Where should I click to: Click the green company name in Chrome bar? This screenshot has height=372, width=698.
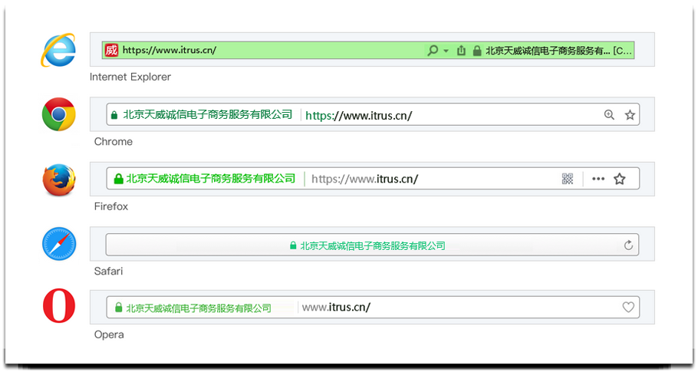click(x=207, y=114)
